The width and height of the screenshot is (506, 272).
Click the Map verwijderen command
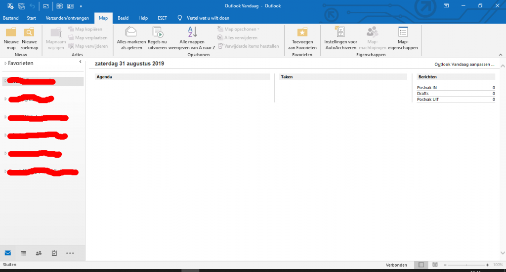coord(88,46)
